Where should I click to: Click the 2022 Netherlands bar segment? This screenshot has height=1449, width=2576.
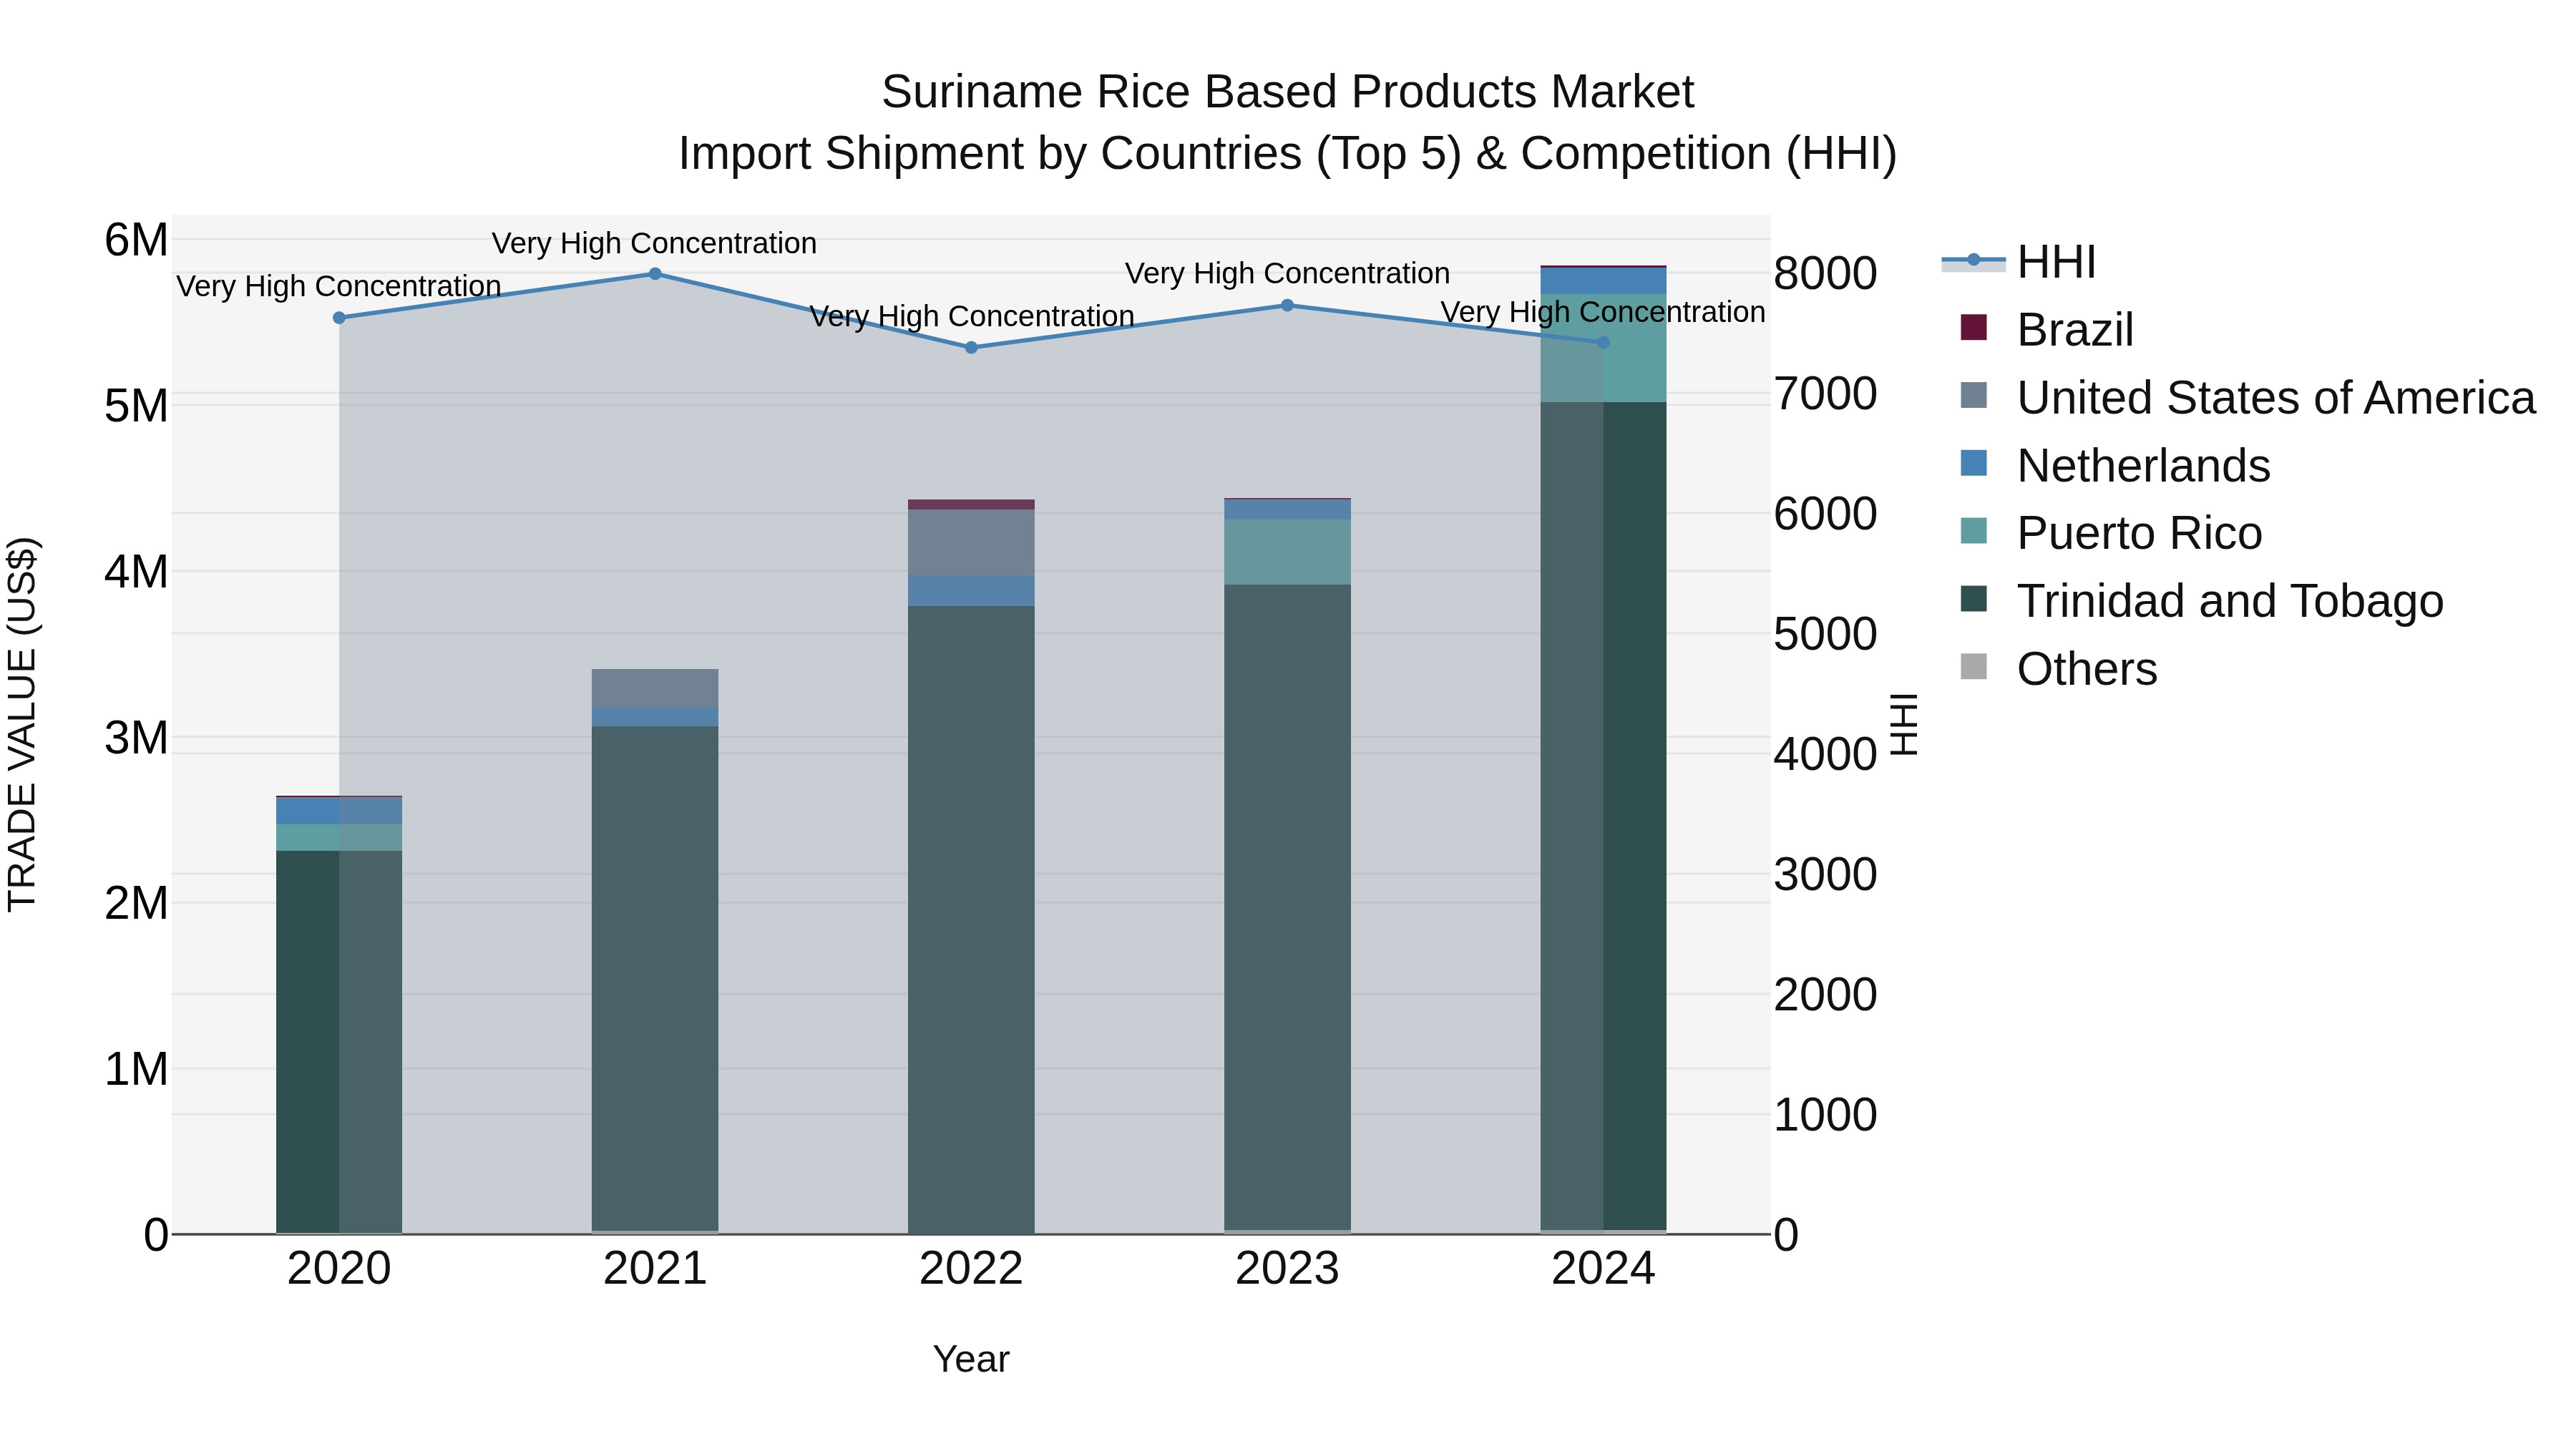pos(971,591)
